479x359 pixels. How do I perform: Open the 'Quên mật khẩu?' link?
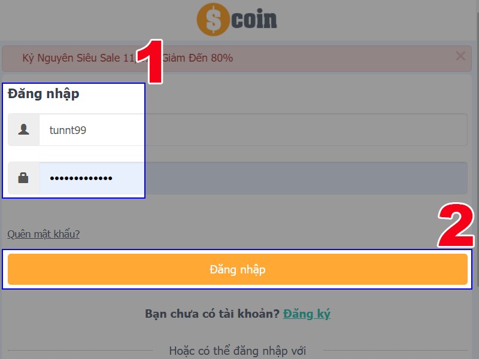(x=43, y=234)
